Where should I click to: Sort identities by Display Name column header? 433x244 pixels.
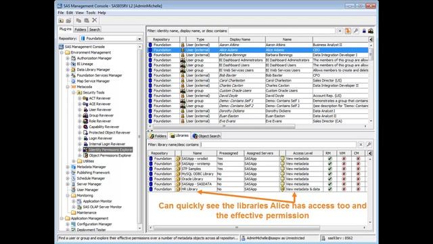(242, 39)
